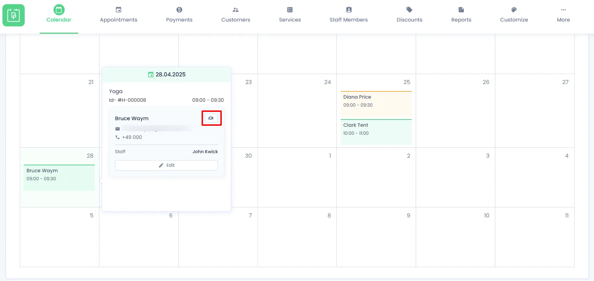This screenshot has width=594, height=281.
Task: Open the Payments page
Action: pyautogui.click(x=179, y=15)
